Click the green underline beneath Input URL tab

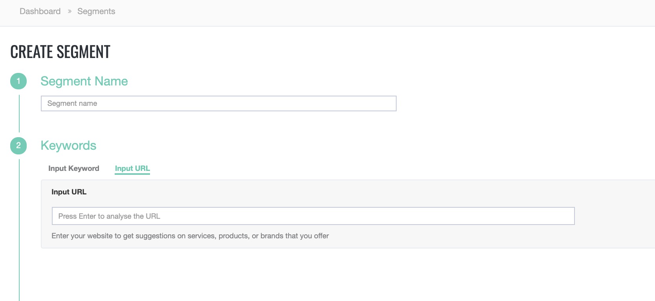coord(132,174)
